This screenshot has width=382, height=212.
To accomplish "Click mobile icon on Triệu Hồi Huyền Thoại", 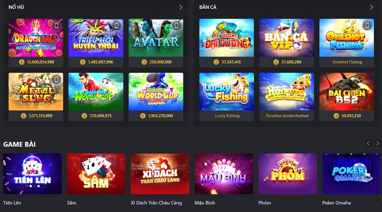I will tap(116, 25).
